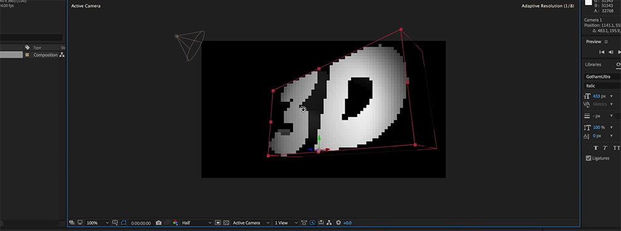Click the reset exposure icon

(x=338, y=223)
